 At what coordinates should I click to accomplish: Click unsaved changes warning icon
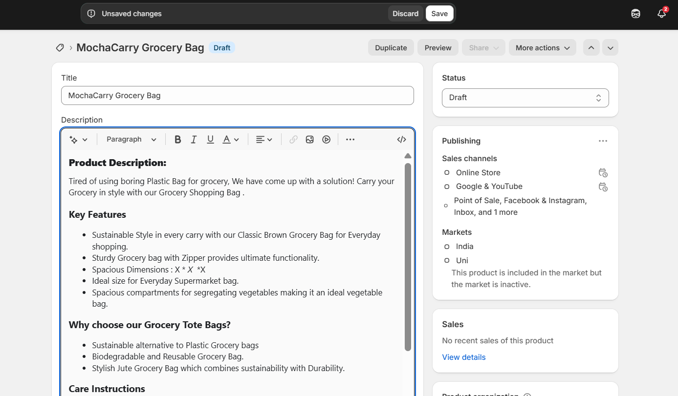point(91,14)
